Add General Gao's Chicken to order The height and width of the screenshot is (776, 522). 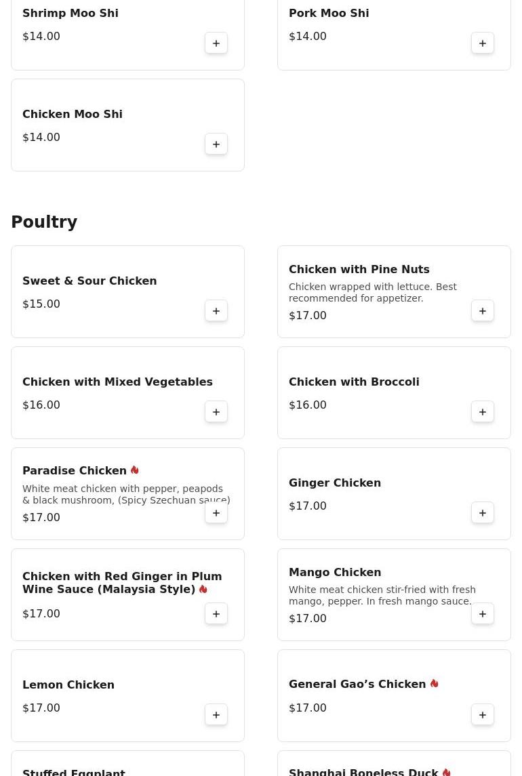click(483, 714)
